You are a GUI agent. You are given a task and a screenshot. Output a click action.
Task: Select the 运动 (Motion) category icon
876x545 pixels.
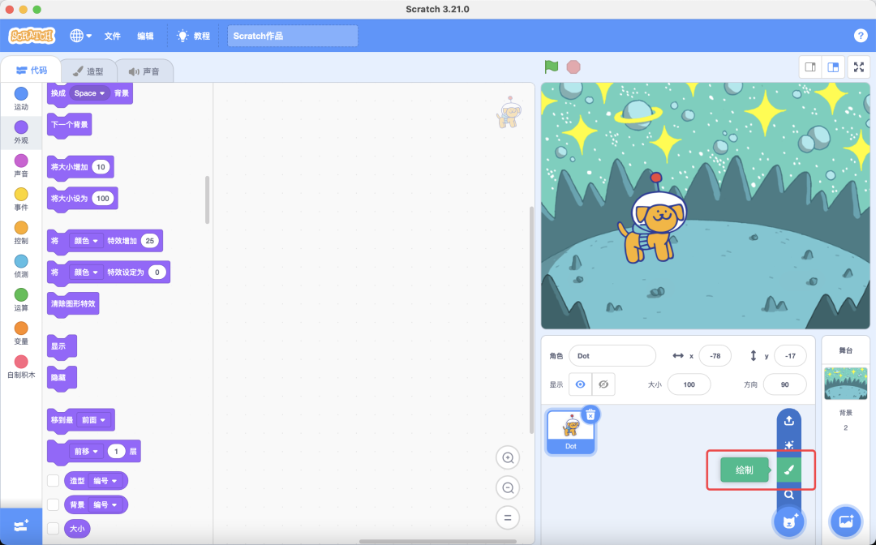click(x=20, y=94)
